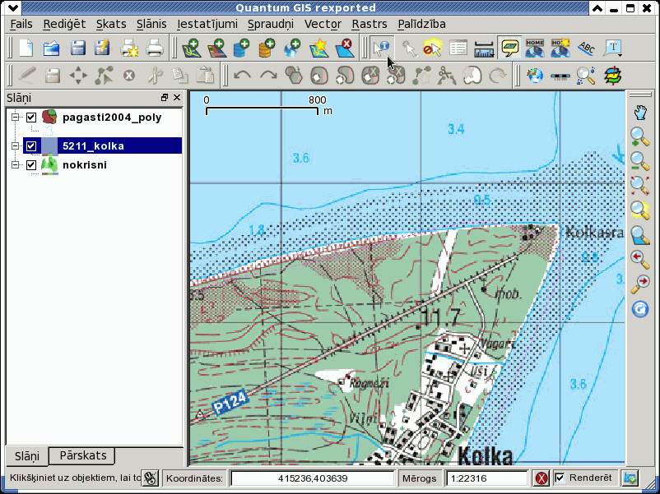
Task: Save the current project
Action: pos(78,48)
